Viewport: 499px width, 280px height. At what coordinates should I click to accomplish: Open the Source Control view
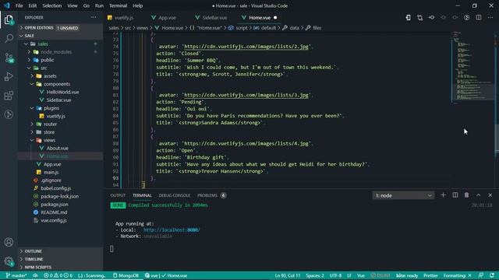coord(9,58)
